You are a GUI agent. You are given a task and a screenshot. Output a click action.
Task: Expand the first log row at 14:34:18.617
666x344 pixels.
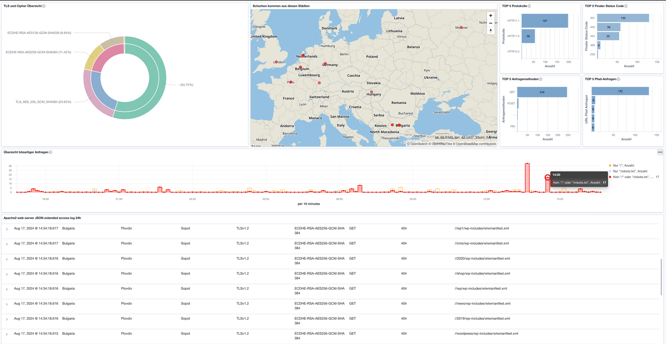coord(7,229)
